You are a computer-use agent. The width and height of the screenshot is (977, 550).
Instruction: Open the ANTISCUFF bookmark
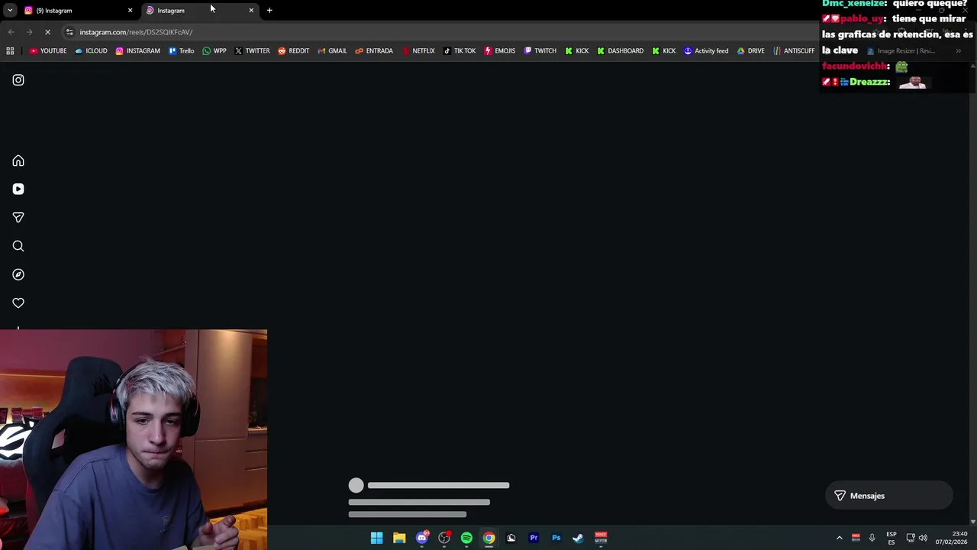coord(794,51)
